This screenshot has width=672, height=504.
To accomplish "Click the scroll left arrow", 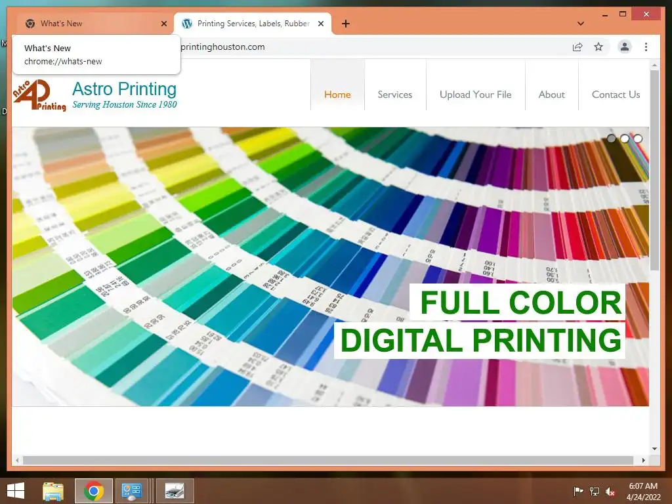I will pos(17,460).
